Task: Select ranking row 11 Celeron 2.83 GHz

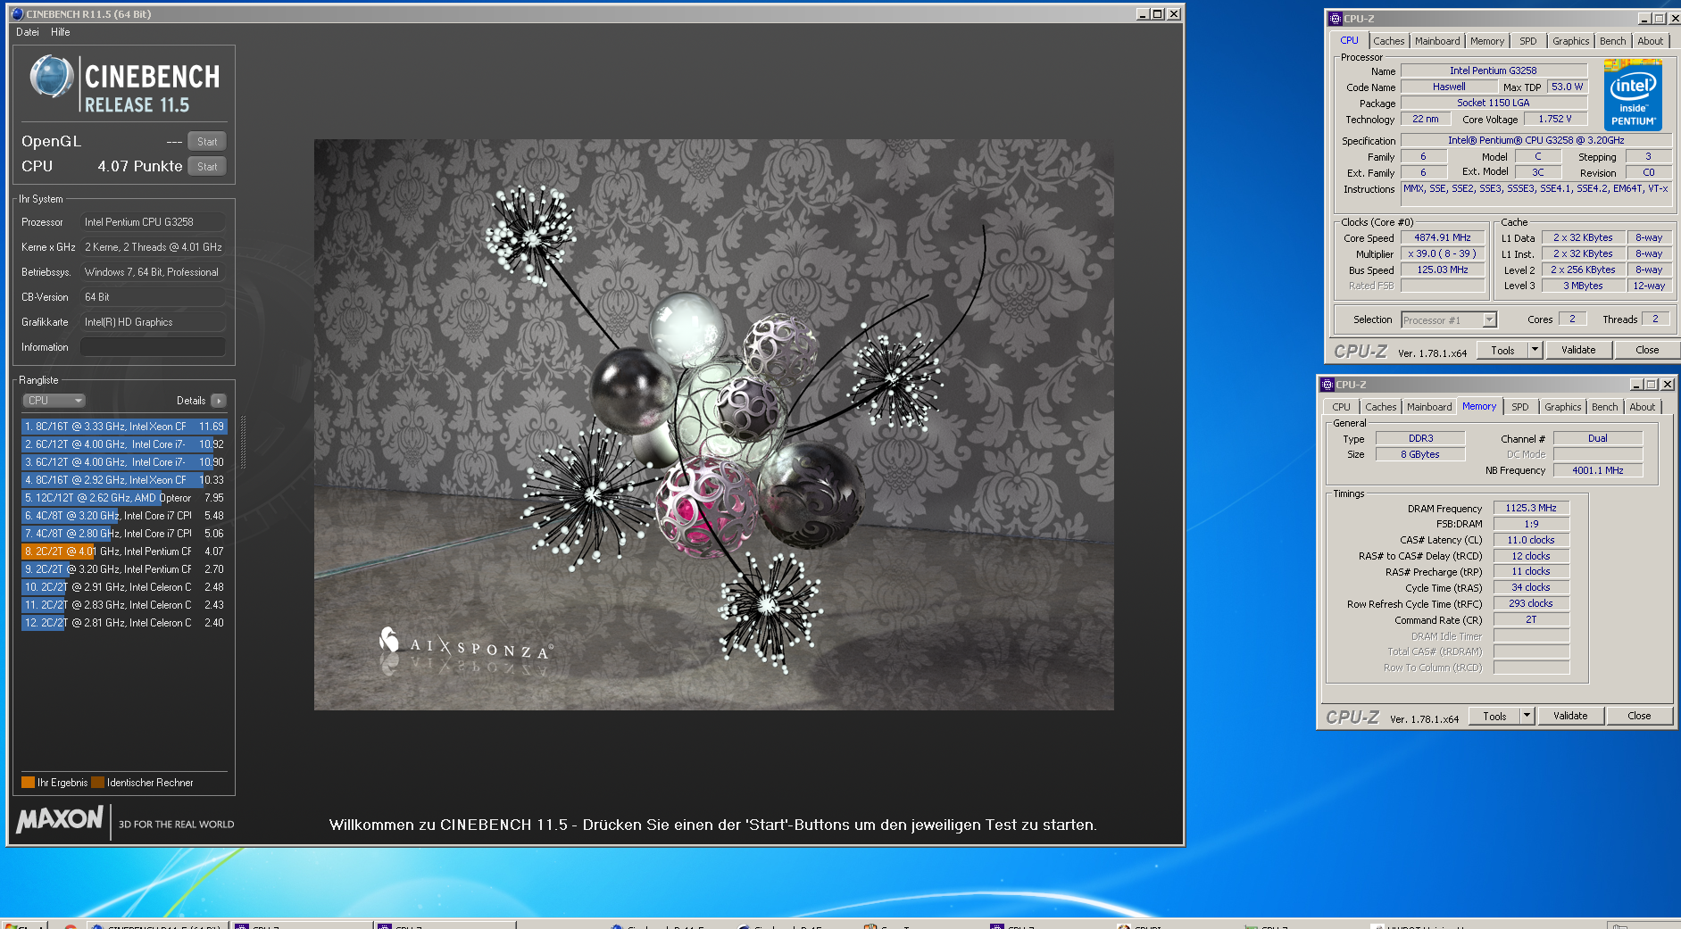Action: coord(124,605)
